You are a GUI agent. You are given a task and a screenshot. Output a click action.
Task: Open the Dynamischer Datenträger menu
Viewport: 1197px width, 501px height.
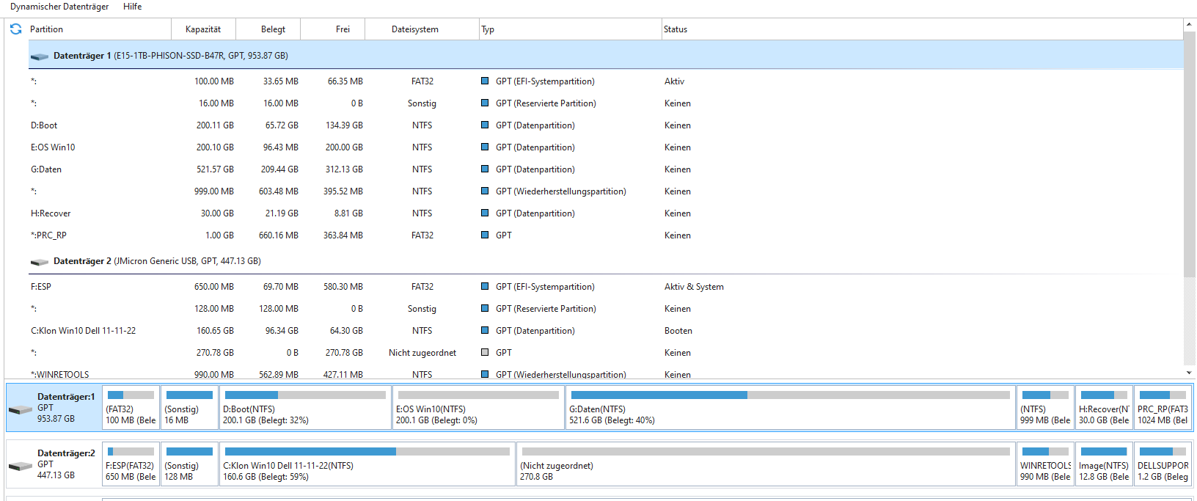pyautogui.click(x=59, y=7)
